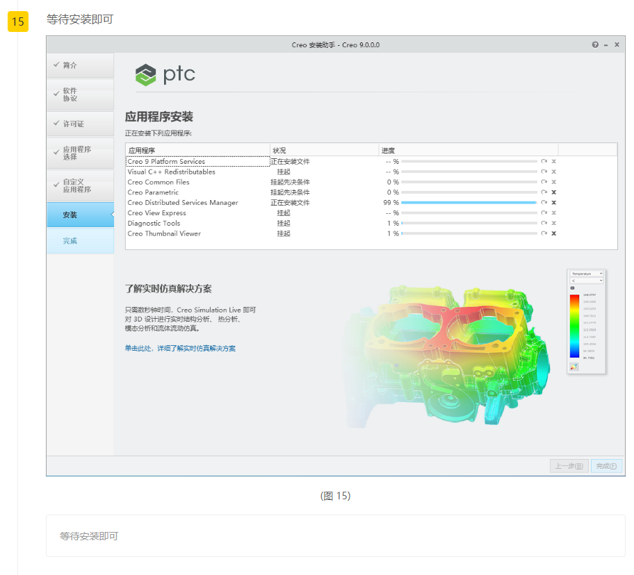
Task: Cancel the Creo Distributed Services Manager install
Action: pos(554,203)
